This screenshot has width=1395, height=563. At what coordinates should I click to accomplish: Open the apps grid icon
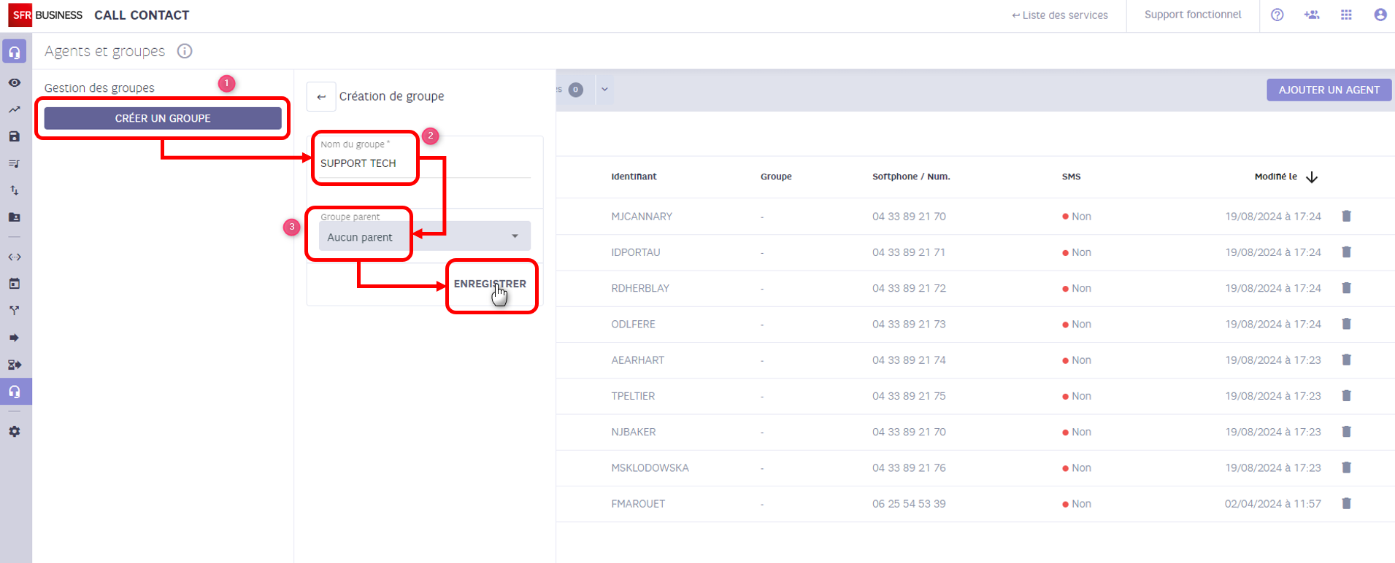(1346, 15)
